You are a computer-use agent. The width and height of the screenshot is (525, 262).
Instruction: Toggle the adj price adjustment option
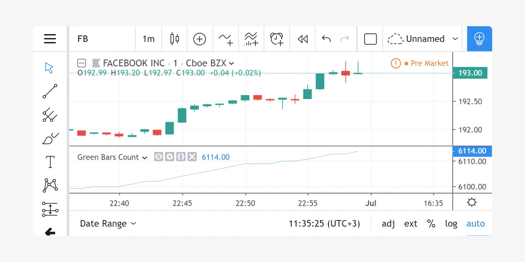(x=388, y=223)
